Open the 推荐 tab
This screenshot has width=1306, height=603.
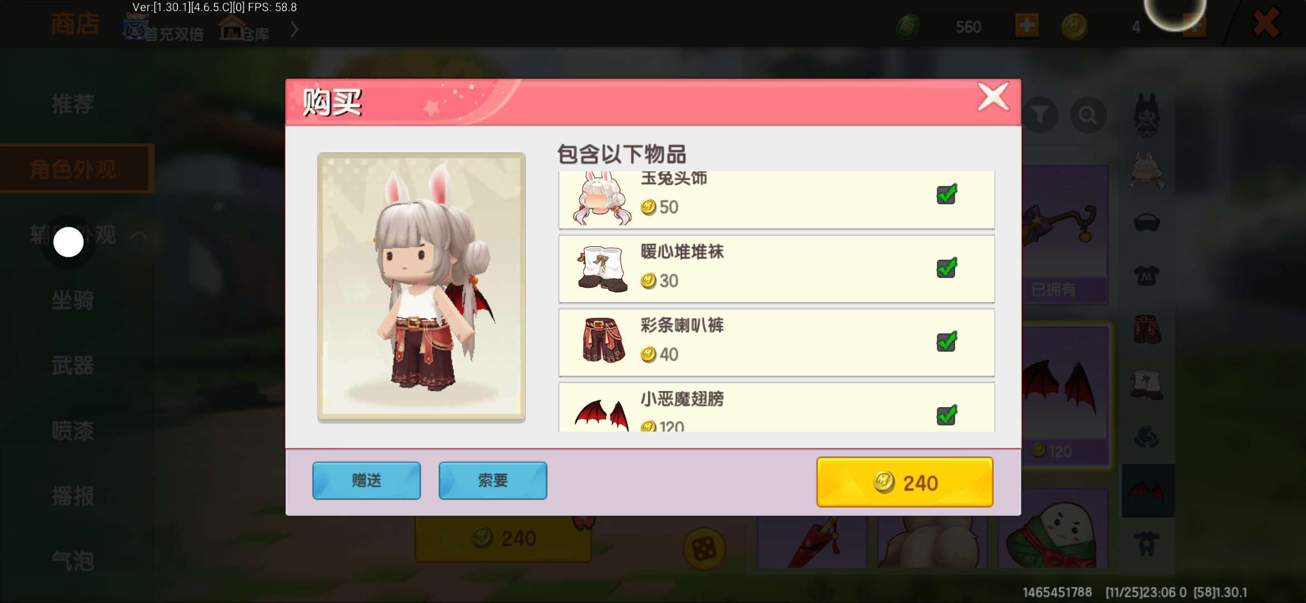73,104
